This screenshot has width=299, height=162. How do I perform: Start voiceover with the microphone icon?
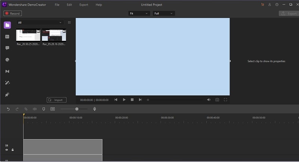click(x=95, y=109)
